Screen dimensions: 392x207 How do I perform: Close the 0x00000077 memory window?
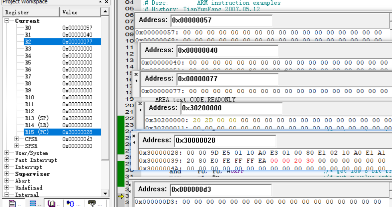tap(136, 74)
